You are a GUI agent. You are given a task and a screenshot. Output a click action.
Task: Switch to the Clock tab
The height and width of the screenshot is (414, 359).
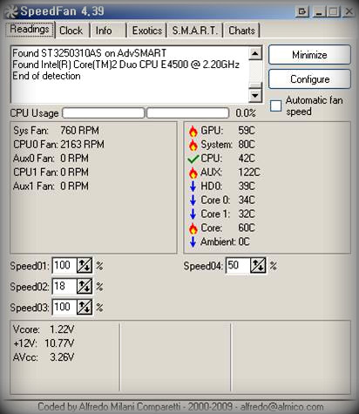(x=71, y=31)
